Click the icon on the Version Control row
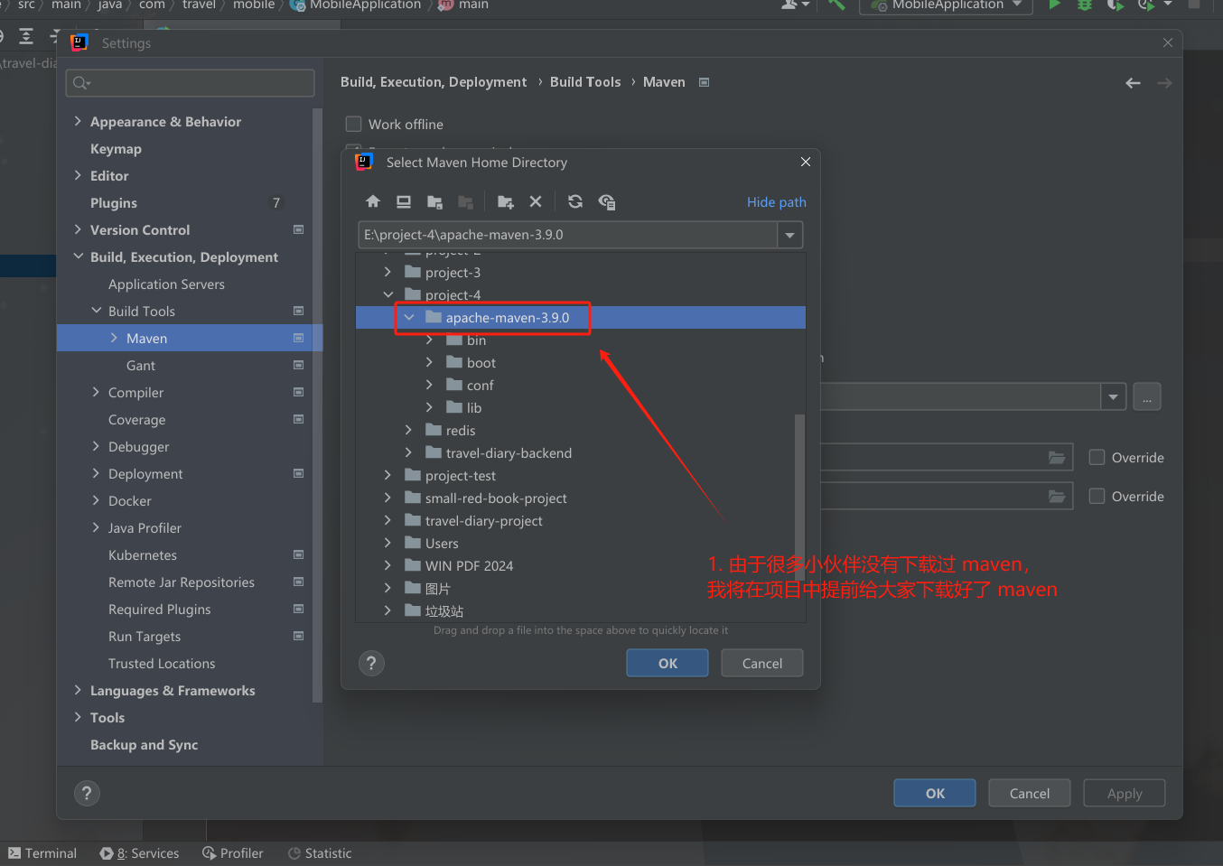 298,229
